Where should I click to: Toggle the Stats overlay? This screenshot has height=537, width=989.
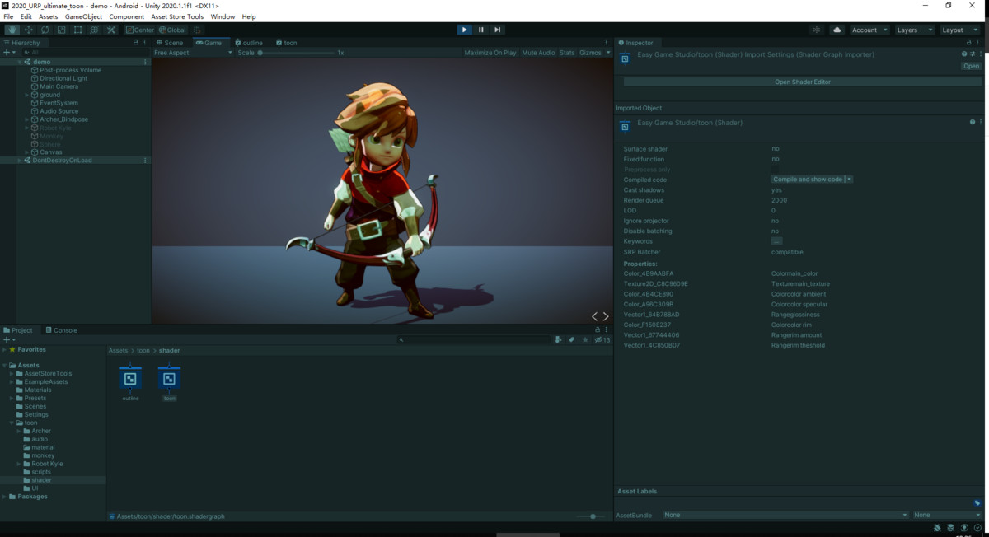pos(567,53)
